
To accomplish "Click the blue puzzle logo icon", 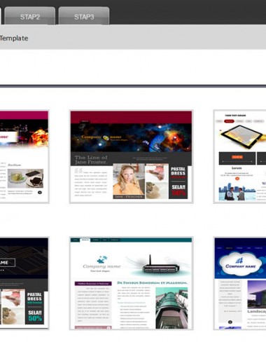I will click(x=102, y=259).
